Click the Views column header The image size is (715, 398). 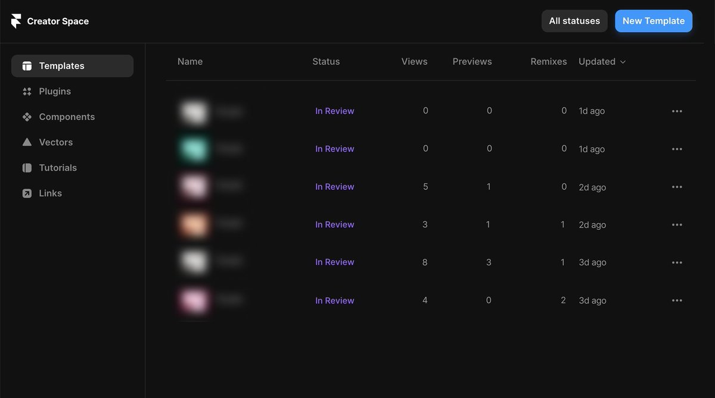point(415,61)
